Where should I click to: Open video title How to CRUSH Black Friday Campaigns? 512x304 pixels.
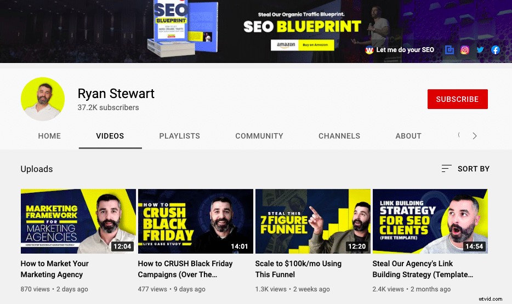click(x=185, y=269)
